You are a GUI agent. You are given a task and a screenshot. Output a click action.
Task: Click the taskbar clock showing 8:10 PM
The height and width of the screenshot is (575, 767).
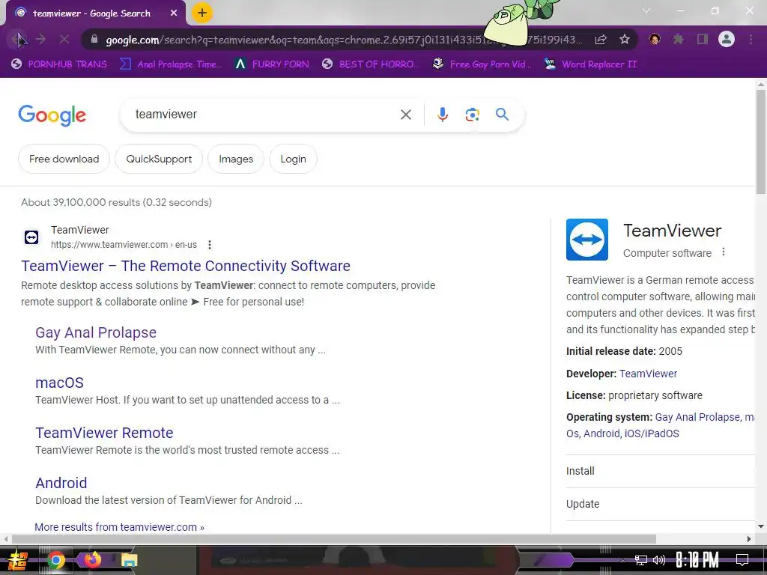point(697,560)
